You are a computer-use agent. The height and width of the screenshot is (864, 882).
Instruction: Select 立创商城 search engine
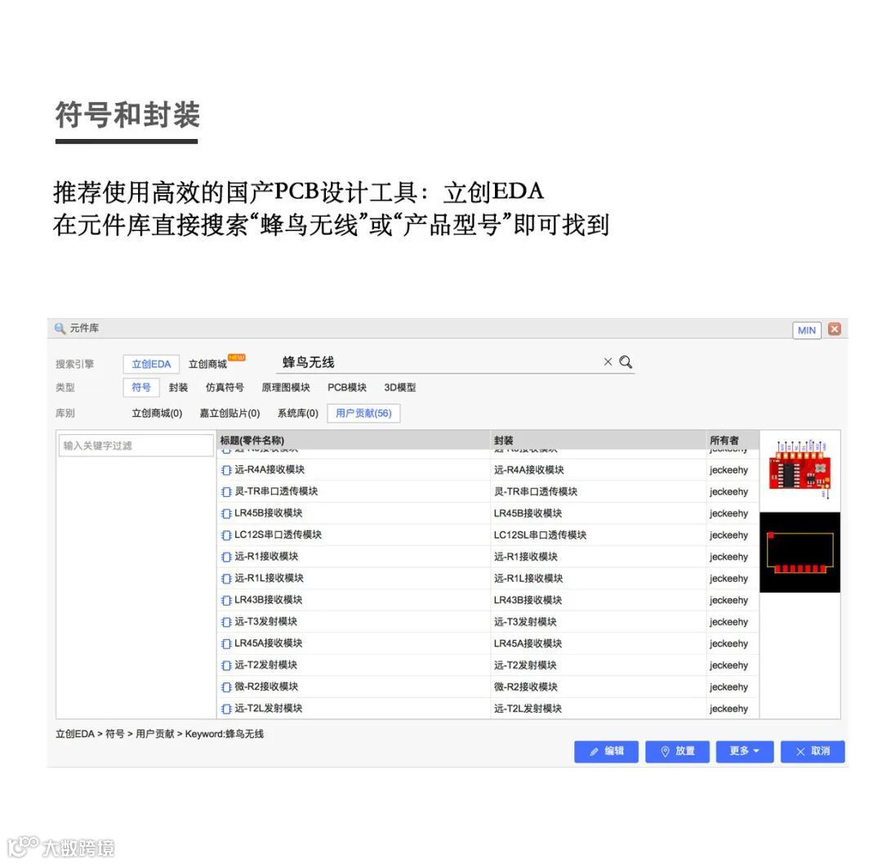[x=207, y=365]
